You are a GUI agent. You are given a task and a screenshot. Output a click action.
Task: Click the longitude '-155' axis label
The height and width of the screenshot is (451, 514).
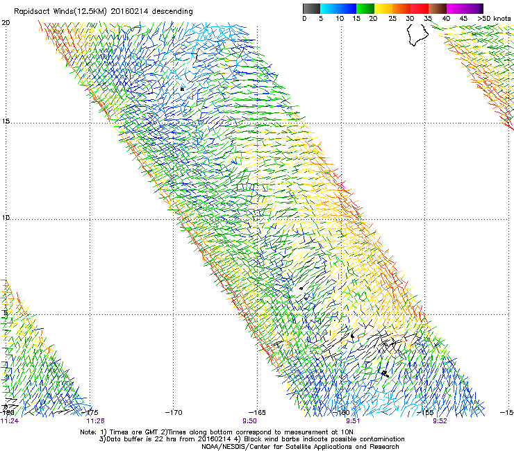425,412
